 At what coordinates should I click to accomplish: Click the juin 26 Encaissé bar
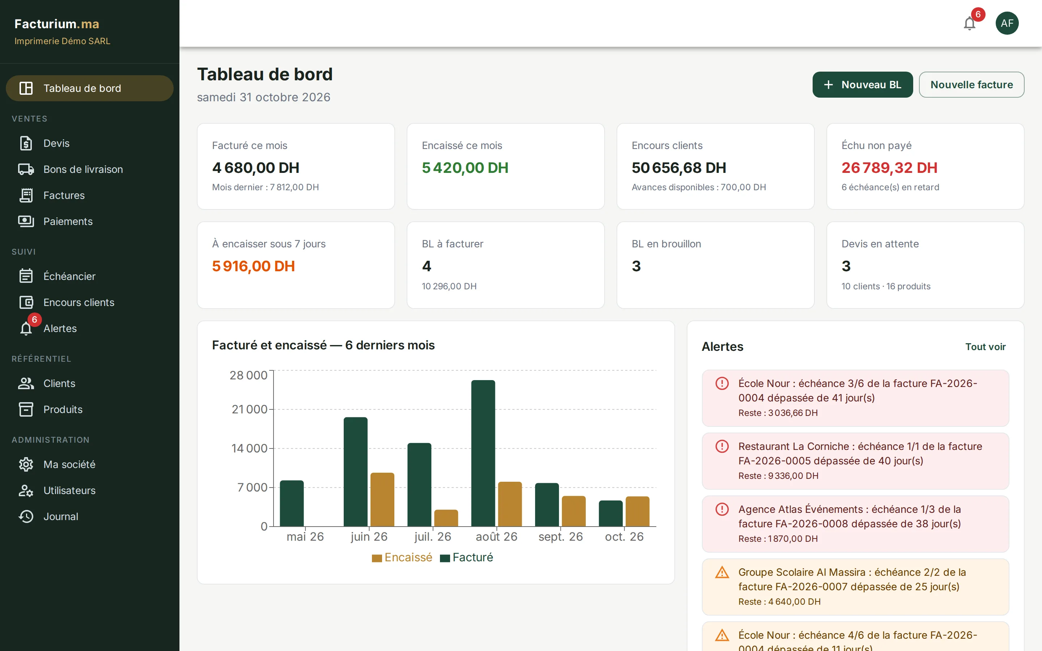tap(382, 499)
